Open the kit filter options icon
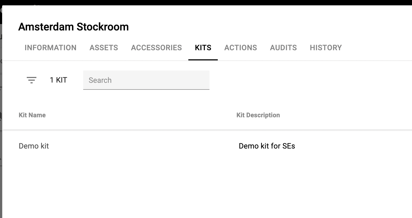The width and height of the screenshot is (412, 218). 32,80
